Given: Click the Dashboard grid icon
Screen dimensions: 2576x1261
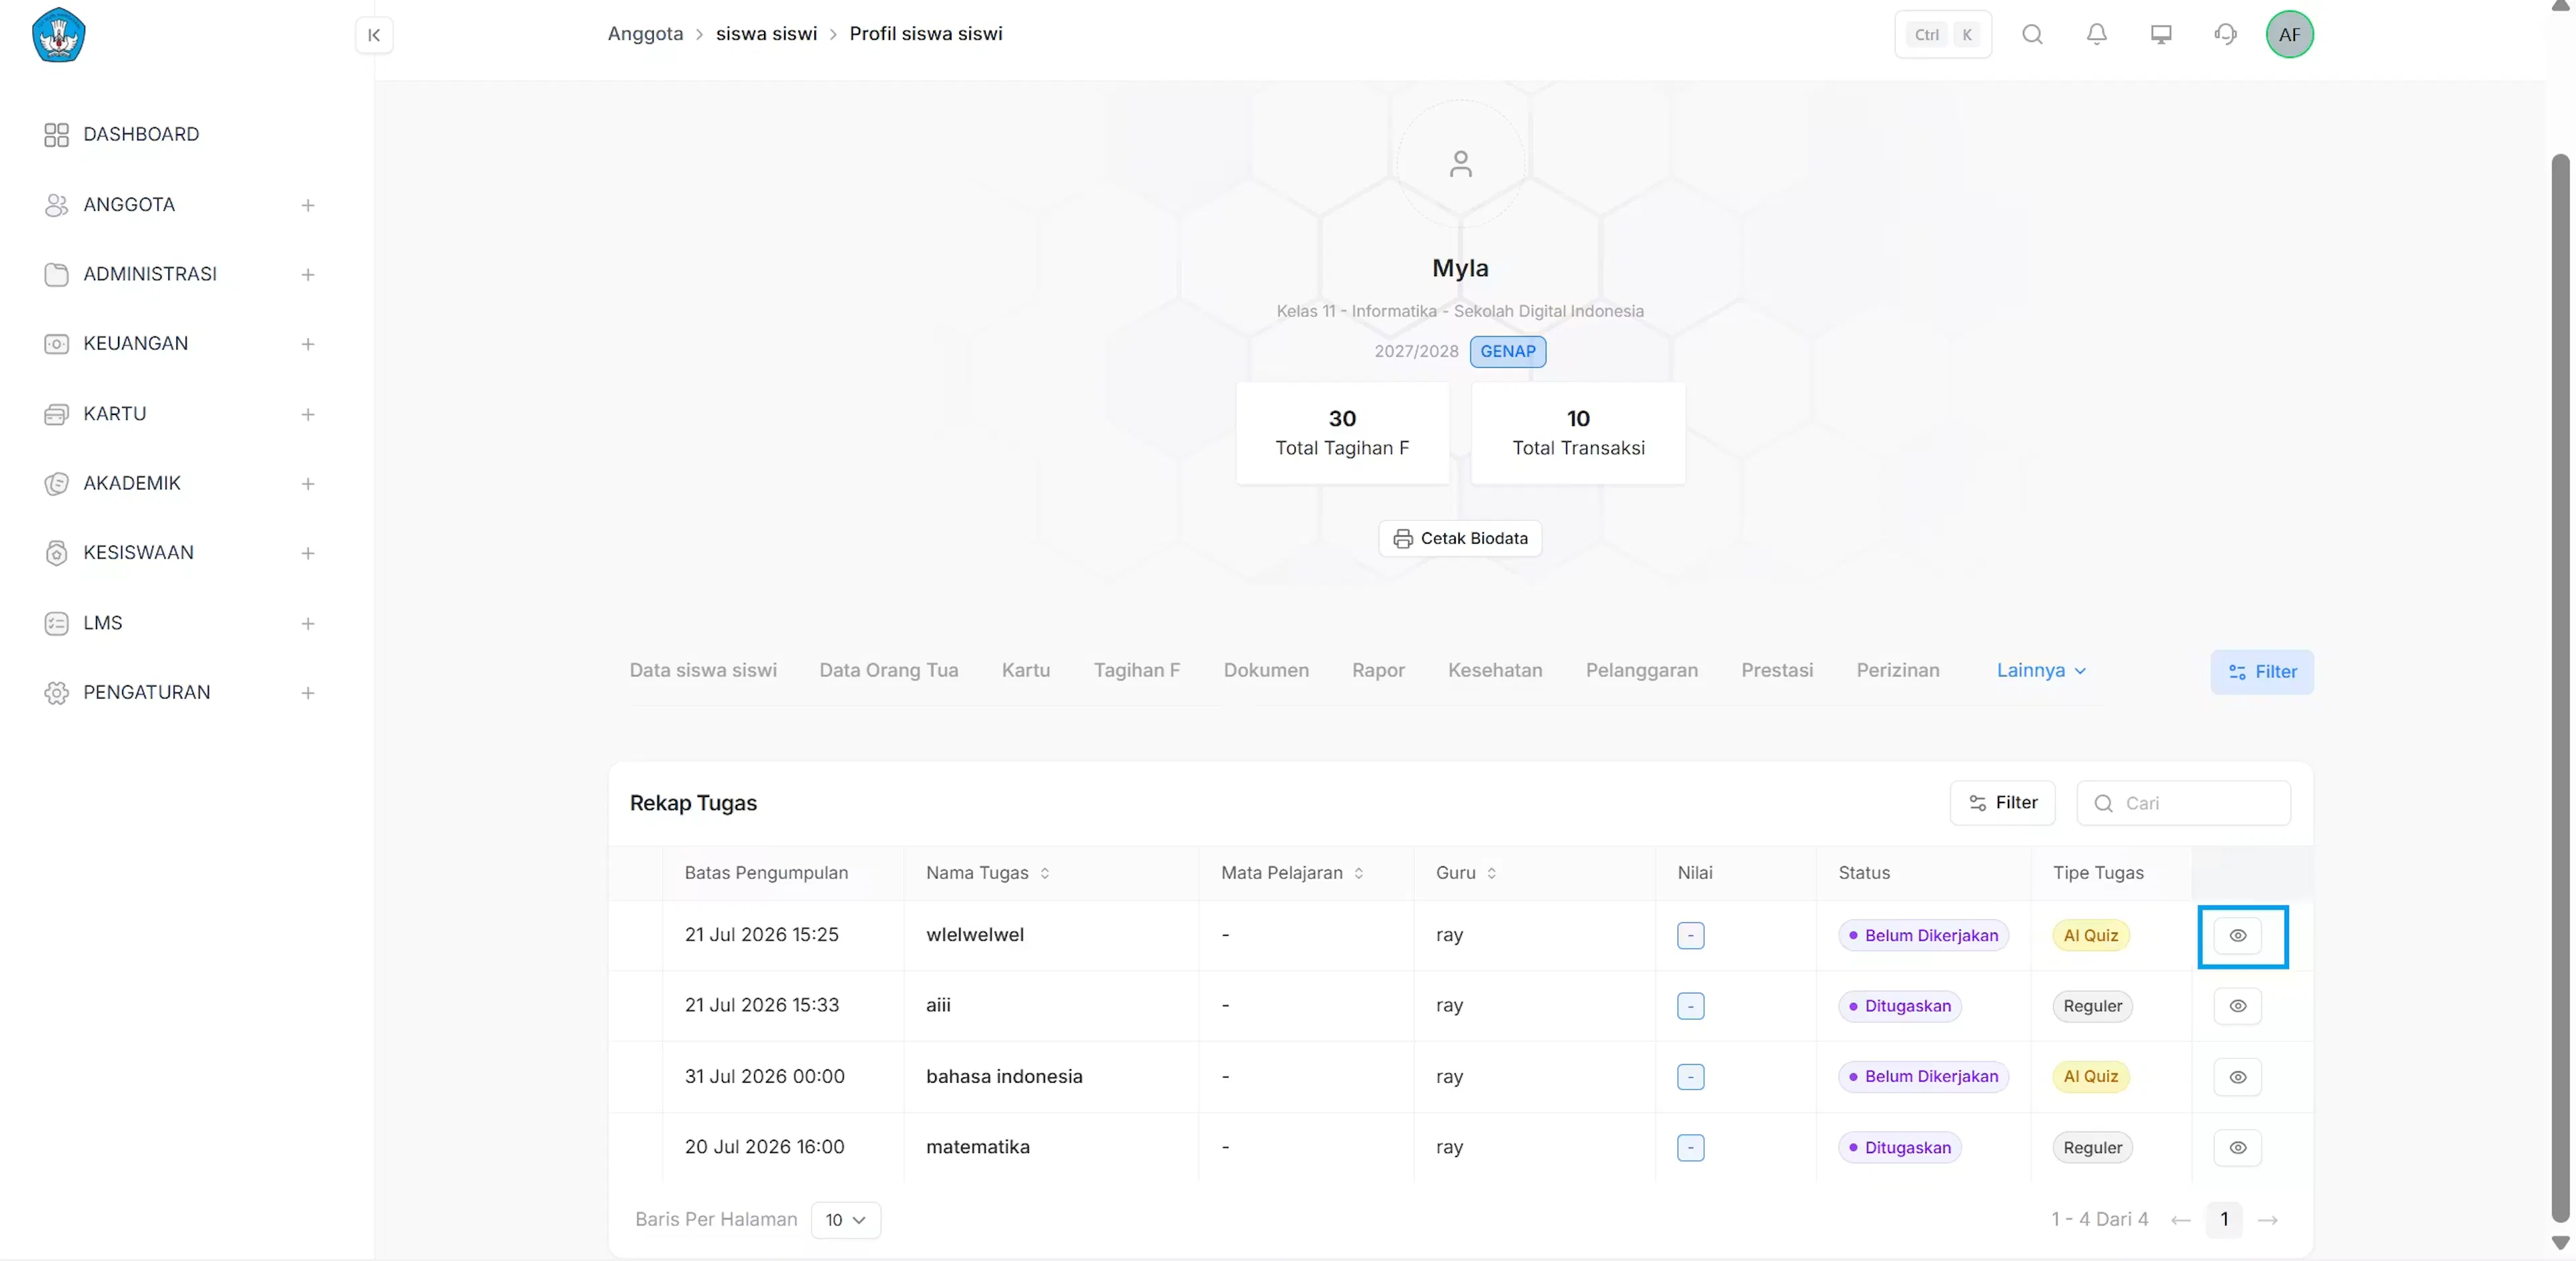Looking at the screenshot, I should (x=56, y=135).
